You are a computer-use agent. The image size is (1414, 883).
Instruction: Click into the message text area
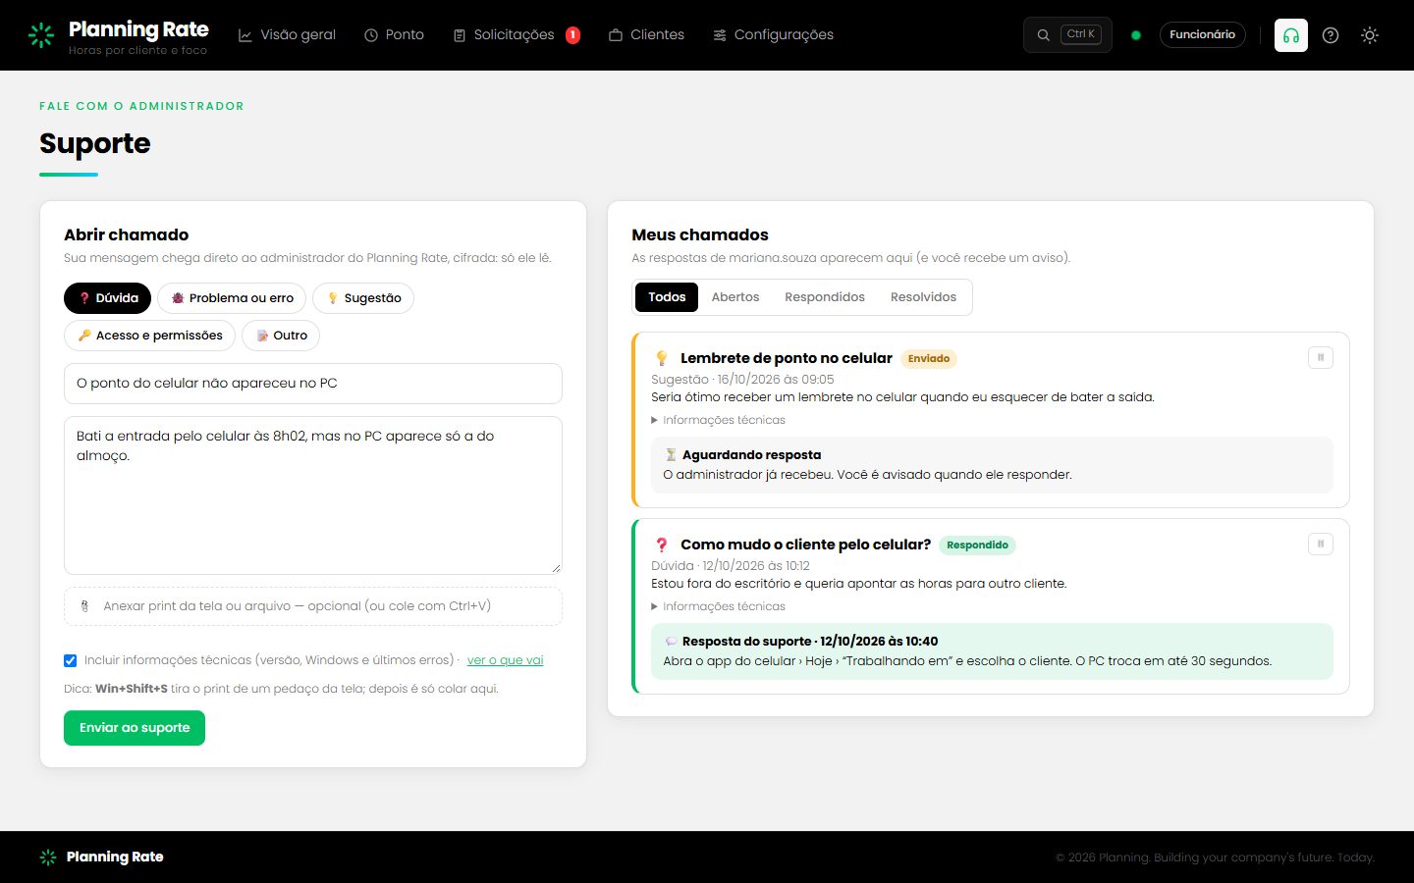pos(313,495)
